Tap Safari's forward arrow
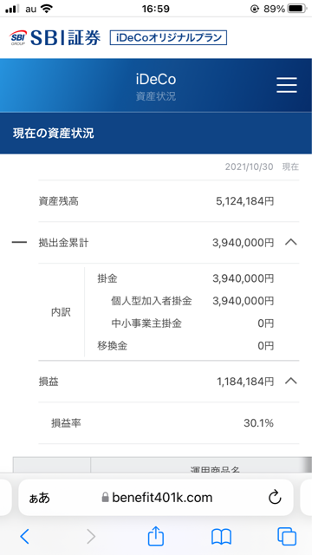The width and height of the screenshot is (312, 555). [91, 536]
